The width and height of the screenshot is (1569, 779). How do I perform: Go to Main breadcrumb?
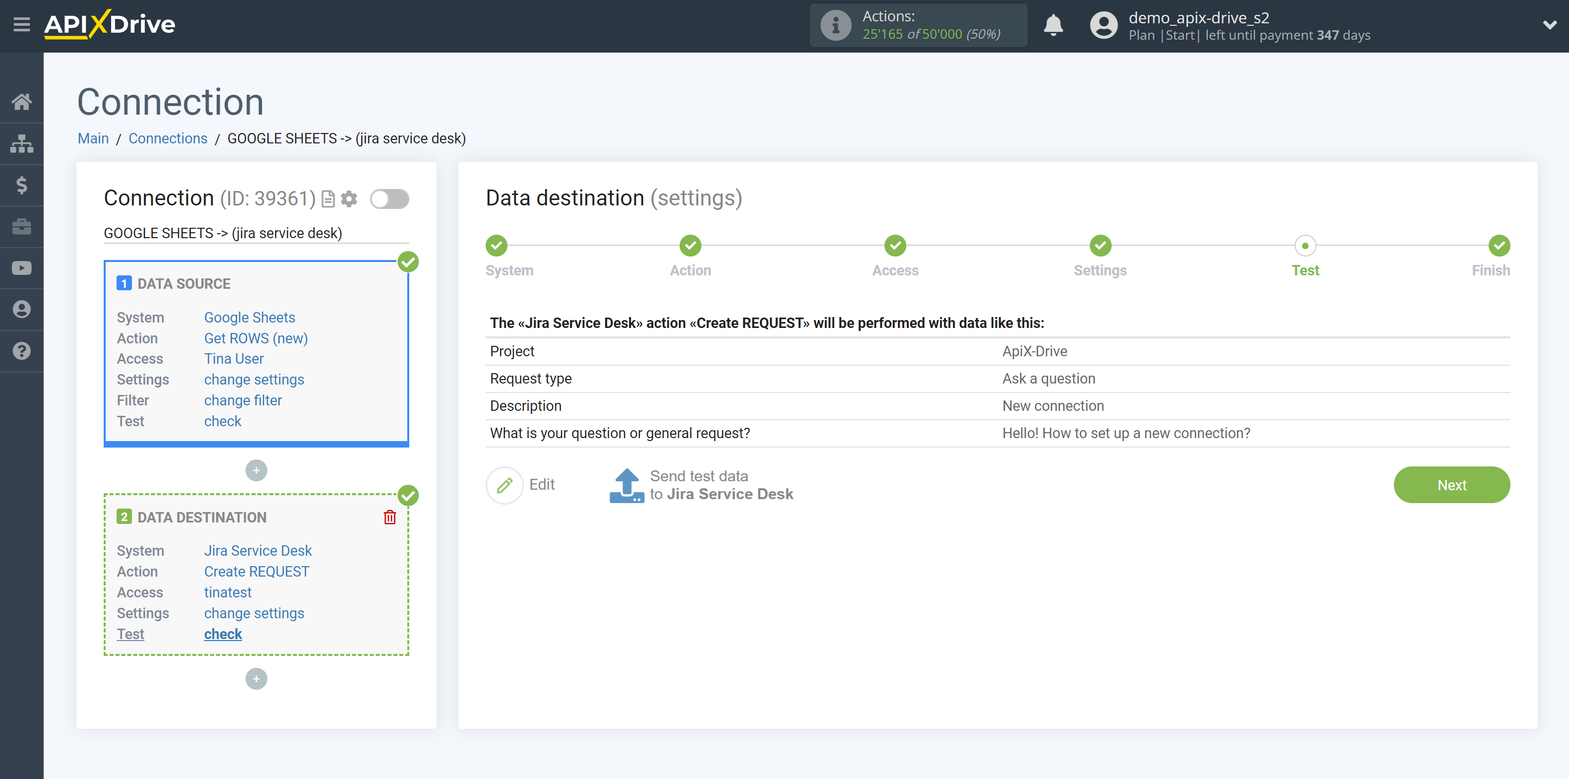tap(93, 138)
